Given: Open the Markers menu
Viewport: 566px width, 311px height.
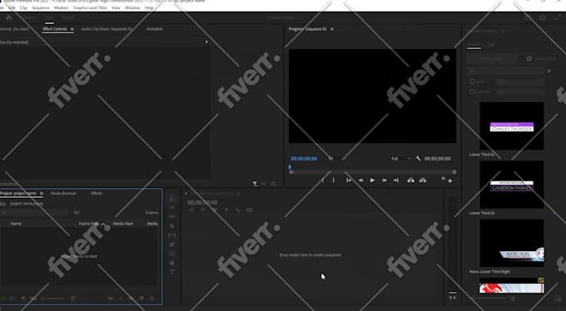Looking at the screenshot, I should pos(61,7).
